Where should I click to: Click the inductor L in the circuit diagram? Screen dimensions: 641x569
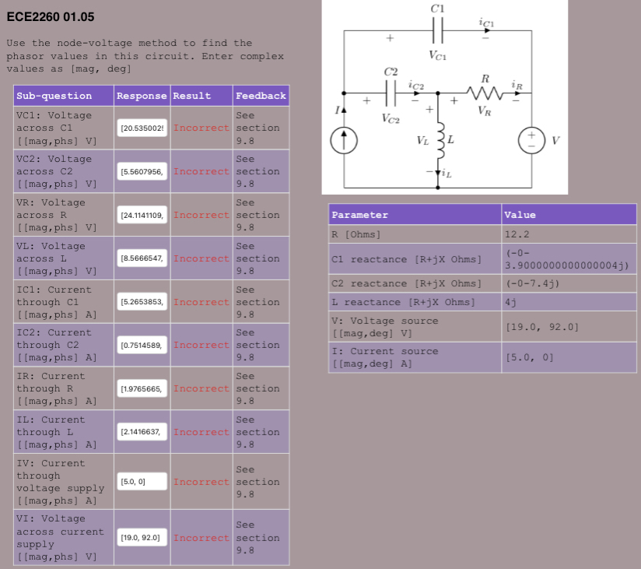point(440,140)
